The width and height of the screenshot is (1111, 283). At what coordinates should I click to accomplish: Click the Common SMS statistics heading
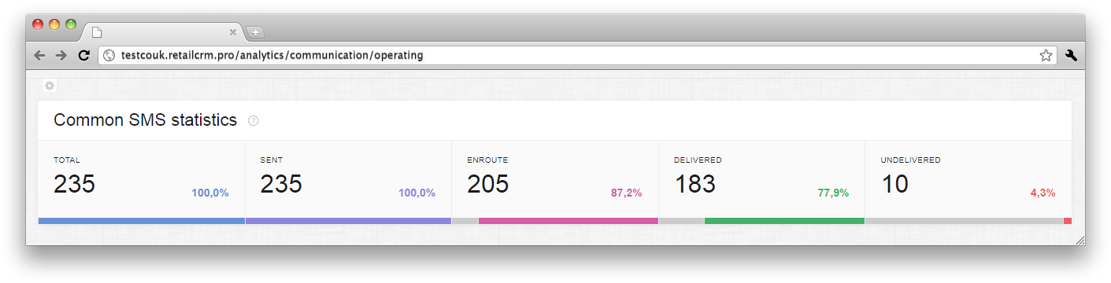[x=145, y=120]
